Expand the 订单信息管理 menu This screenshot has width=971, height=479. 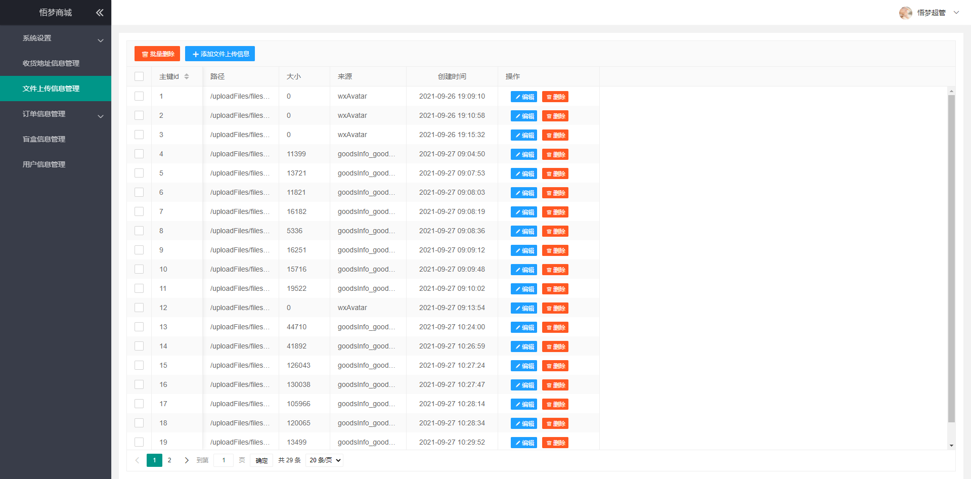[56, 114]
